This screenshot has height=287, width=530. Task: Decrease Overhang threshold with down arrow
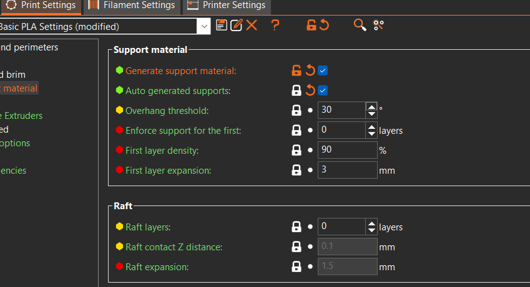click(371, 114)
